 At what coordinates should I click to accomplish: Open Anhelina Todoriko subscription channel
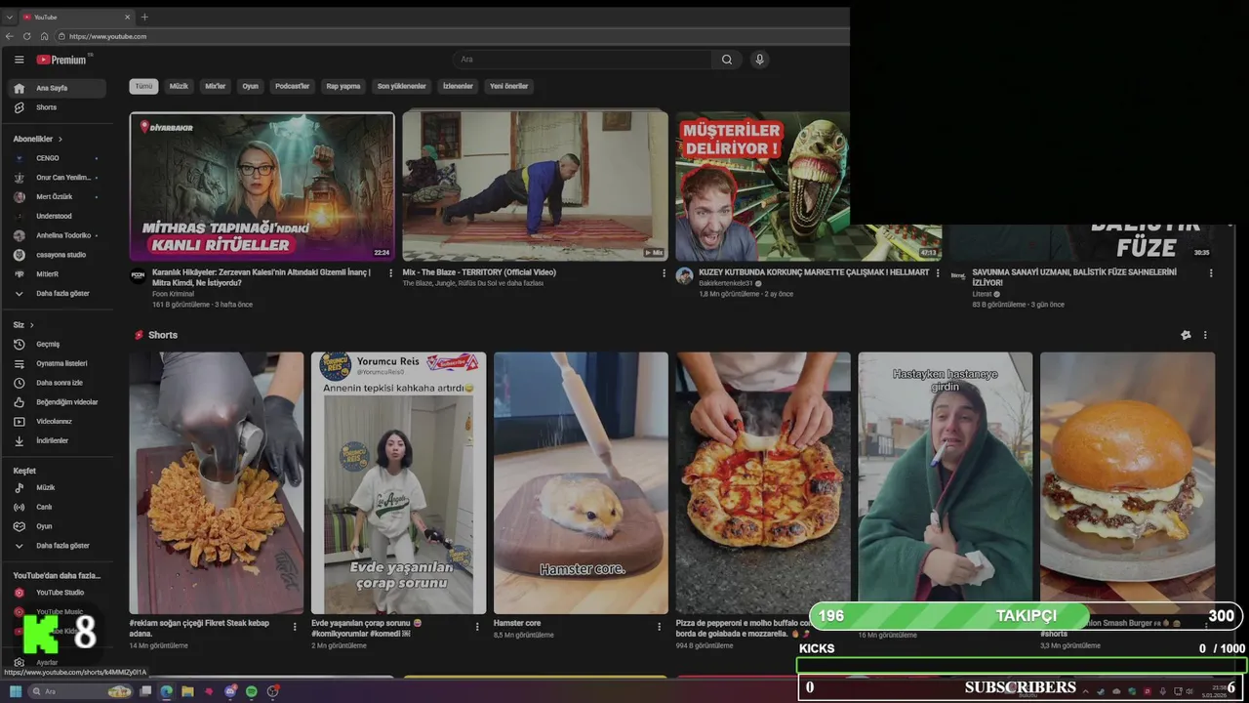click(x=59, y=235)
